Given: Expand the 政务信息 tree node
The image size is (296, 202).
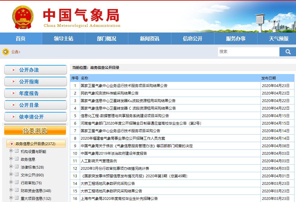Looking at the screenshot, I should (x=11, y=159).
